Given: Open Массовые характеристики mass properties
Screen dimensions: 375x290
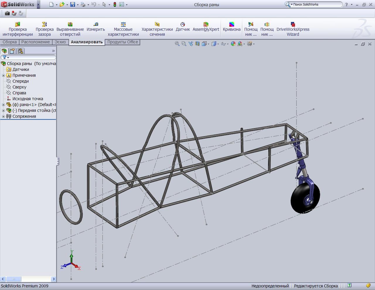Looking at the screenshot, I should pos(123,29).
